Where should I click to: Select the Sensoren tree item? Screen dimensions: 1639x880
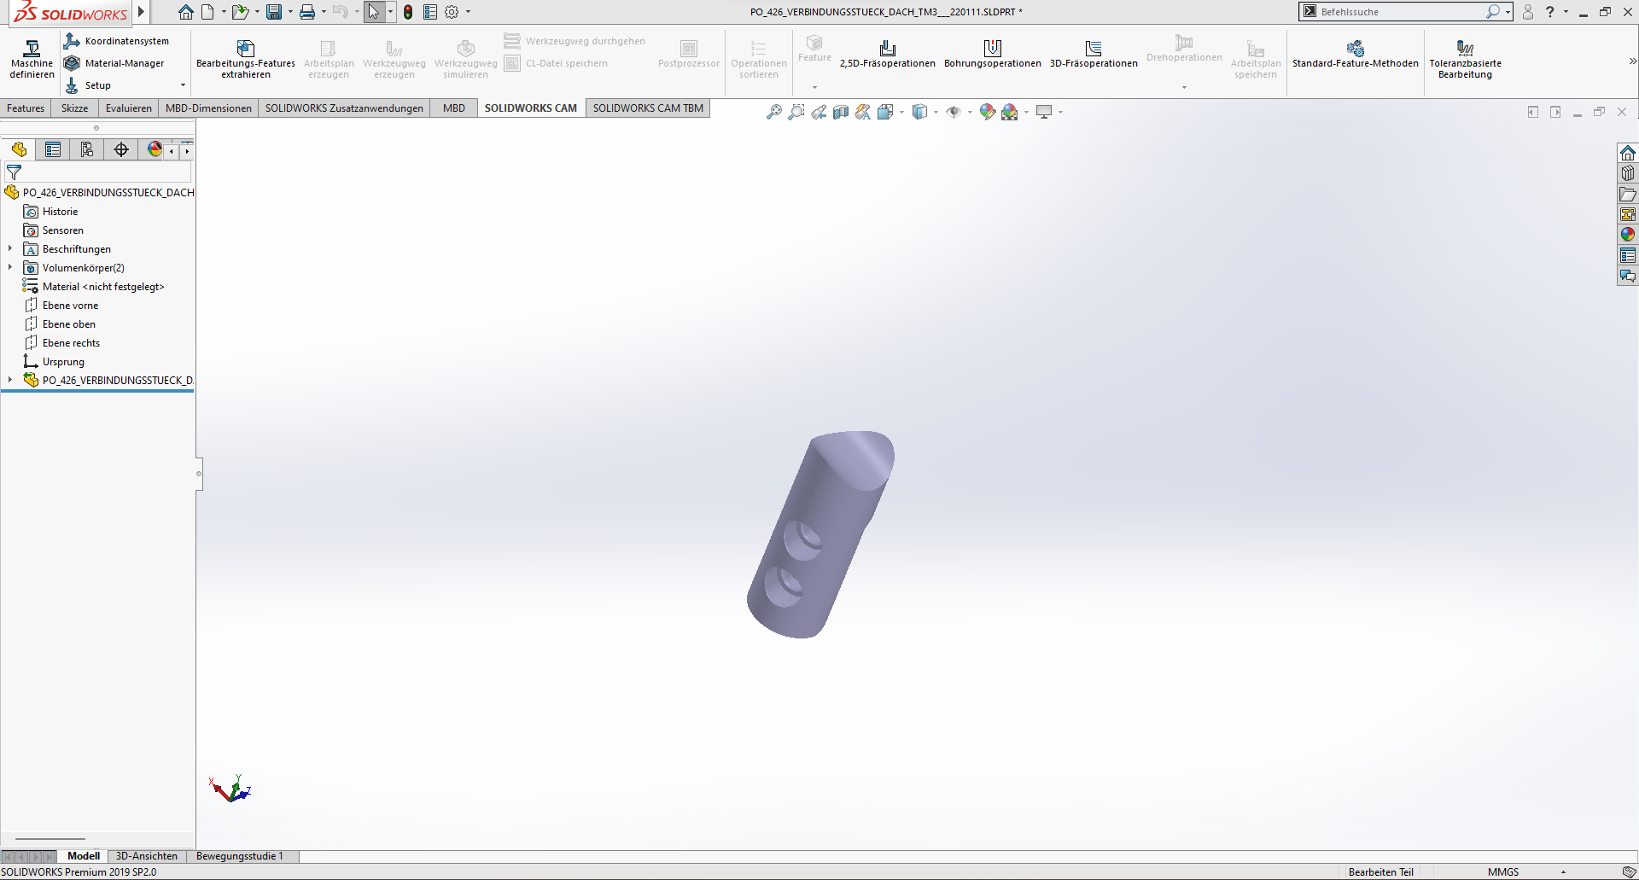[63, 230]
